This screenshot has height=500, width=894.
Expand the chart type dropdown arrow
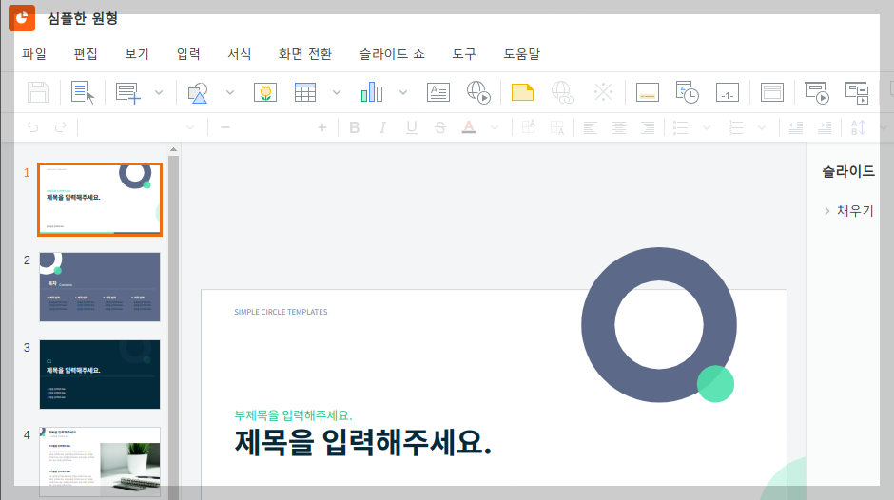(403, 92)
